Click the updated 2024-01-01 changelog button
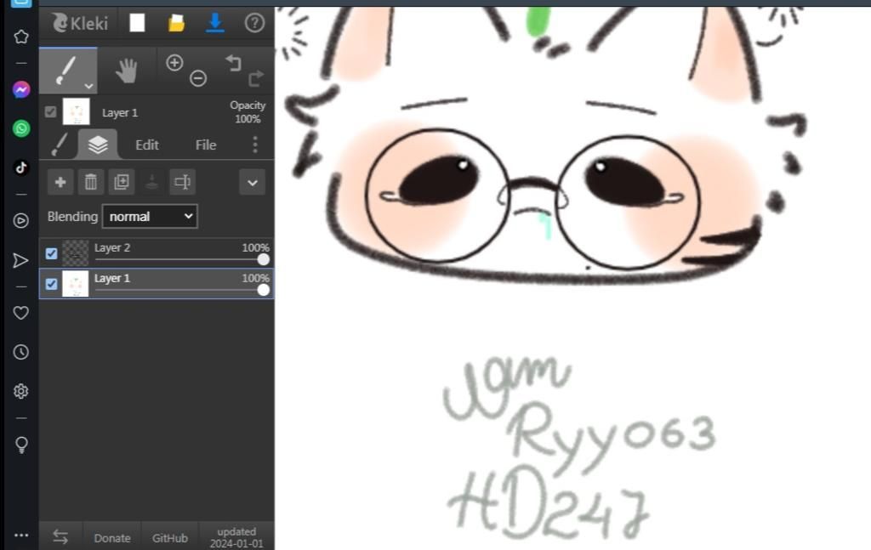The width and height of the screenshot is (871, 550). pos(236,537)
